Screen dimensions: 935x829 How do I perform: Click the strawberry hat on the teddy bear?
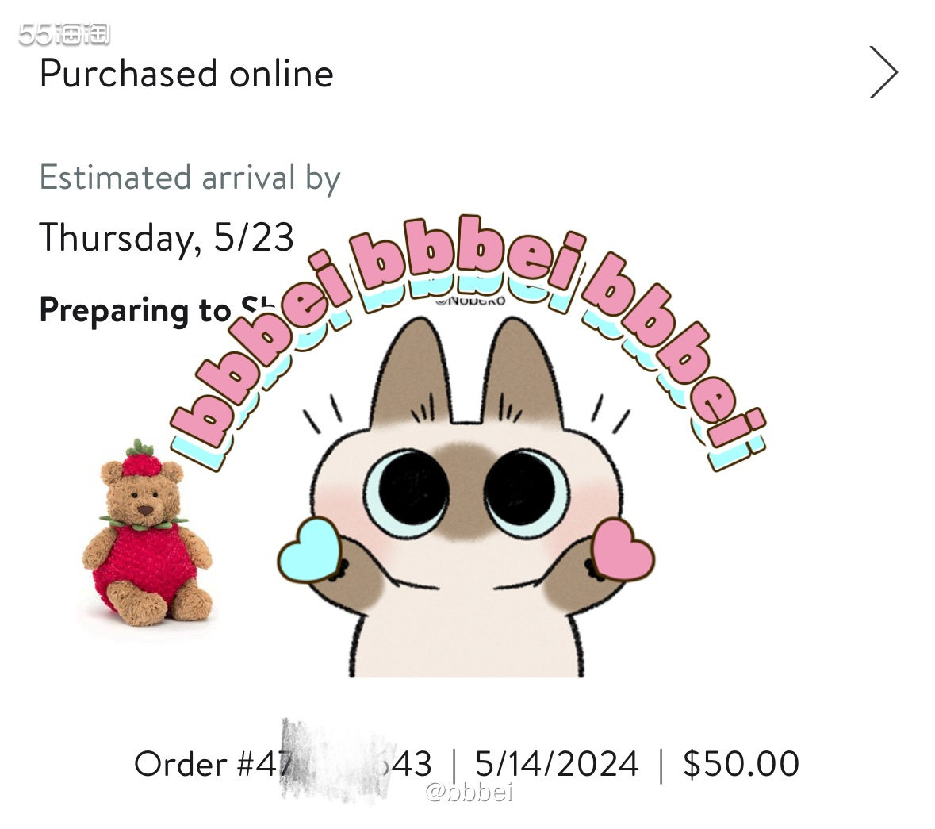pyautogui.click(x=140, y=460)
